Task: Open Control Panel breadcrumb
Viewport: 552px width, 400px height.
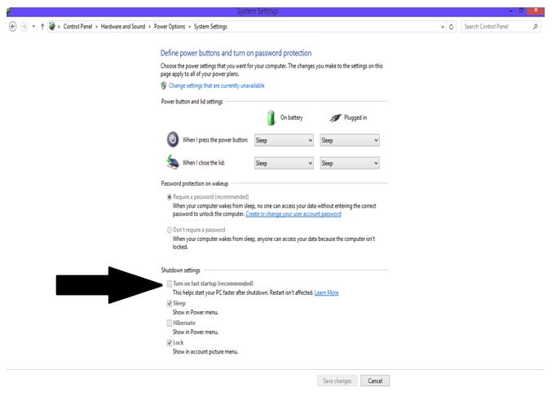Action: 77,26
